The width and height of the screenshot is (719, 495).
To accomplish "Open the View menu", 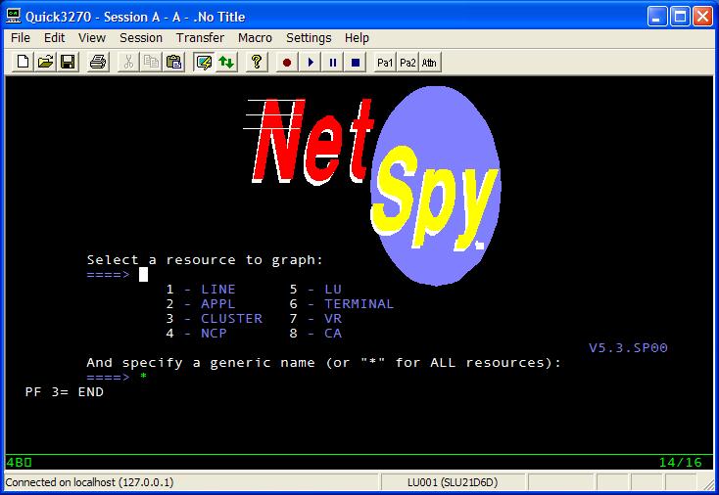I will 92,37.
